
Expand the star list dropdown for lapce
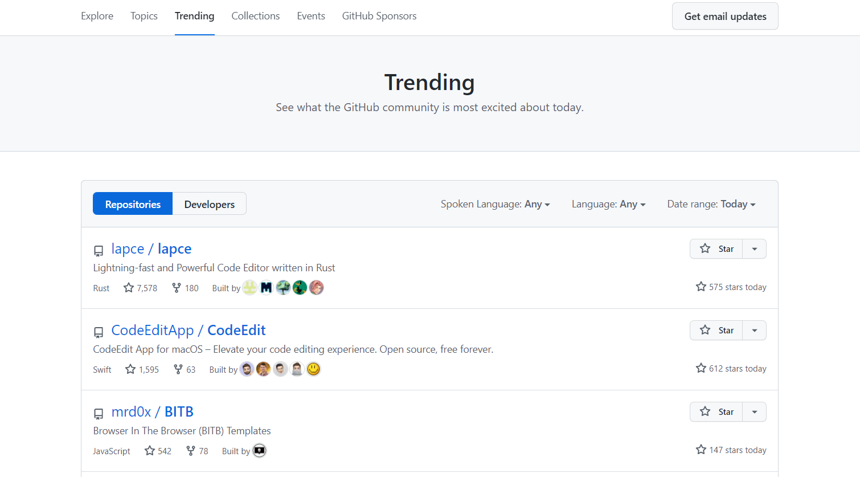[x=755, y=248]
